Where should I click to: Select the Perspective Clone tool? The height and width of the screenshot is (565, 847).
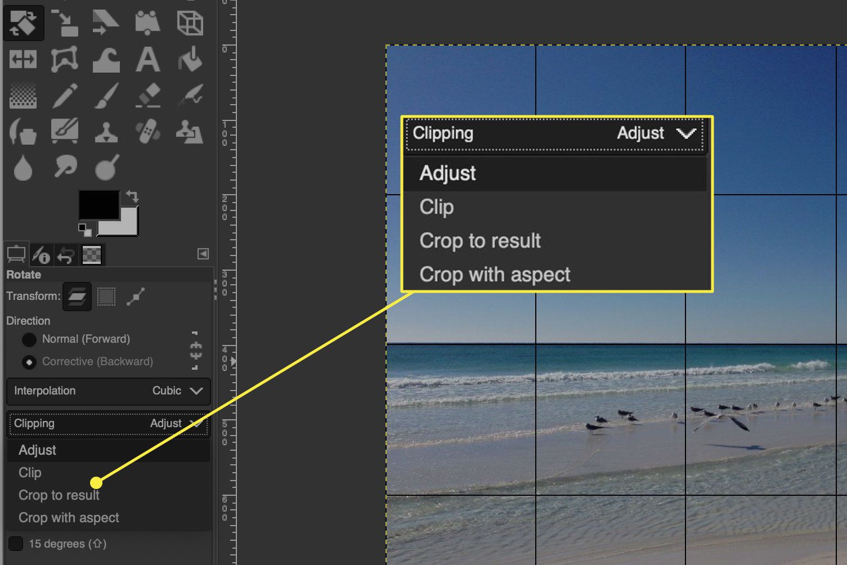pos(190,132)
